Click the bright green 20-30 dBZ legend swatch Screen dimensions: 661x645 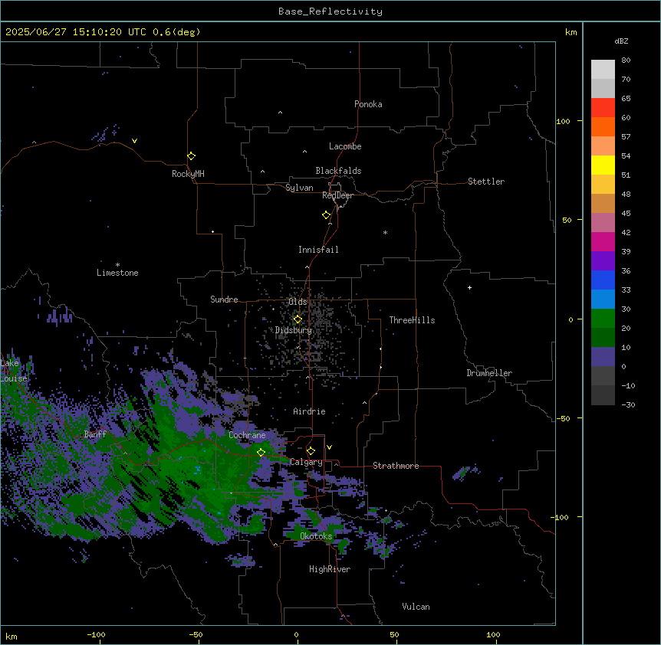(603, 319)
